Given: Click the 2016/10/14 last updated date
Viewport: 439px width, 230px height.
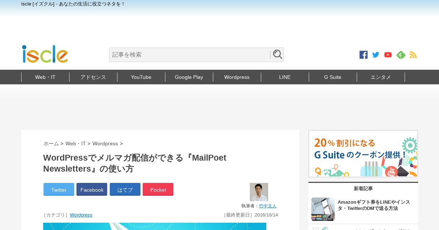Looking at the screenshot, I should click(x=266, y=215).
